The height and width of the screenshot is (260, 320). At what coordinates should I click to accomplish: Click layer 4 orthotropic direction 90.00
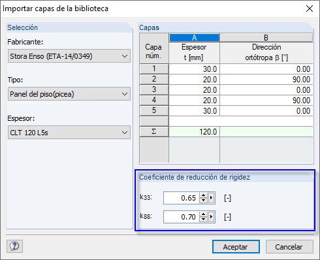(266, 101)
